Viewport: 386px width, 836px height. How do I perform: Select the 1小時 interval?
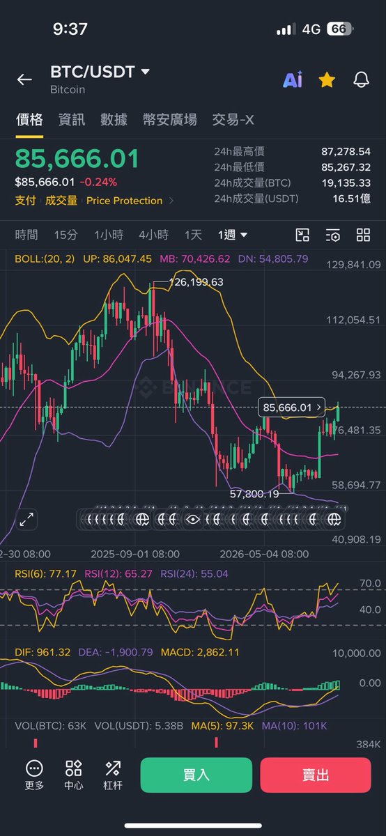pyautogui.click(x=109, y=235)
